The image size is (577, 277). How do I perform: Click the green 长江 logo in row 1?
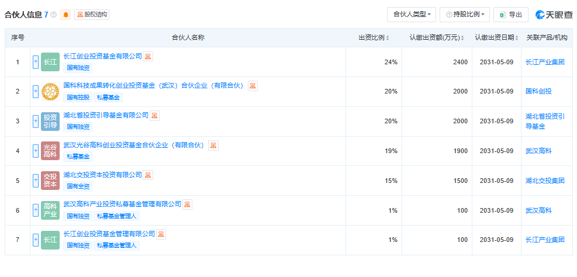coord(50,62)
